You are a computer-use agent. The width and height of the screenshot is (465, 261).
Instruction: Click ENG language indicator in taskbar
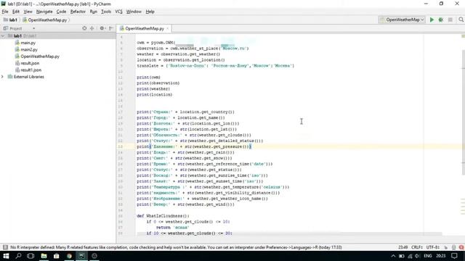point(428,256)
